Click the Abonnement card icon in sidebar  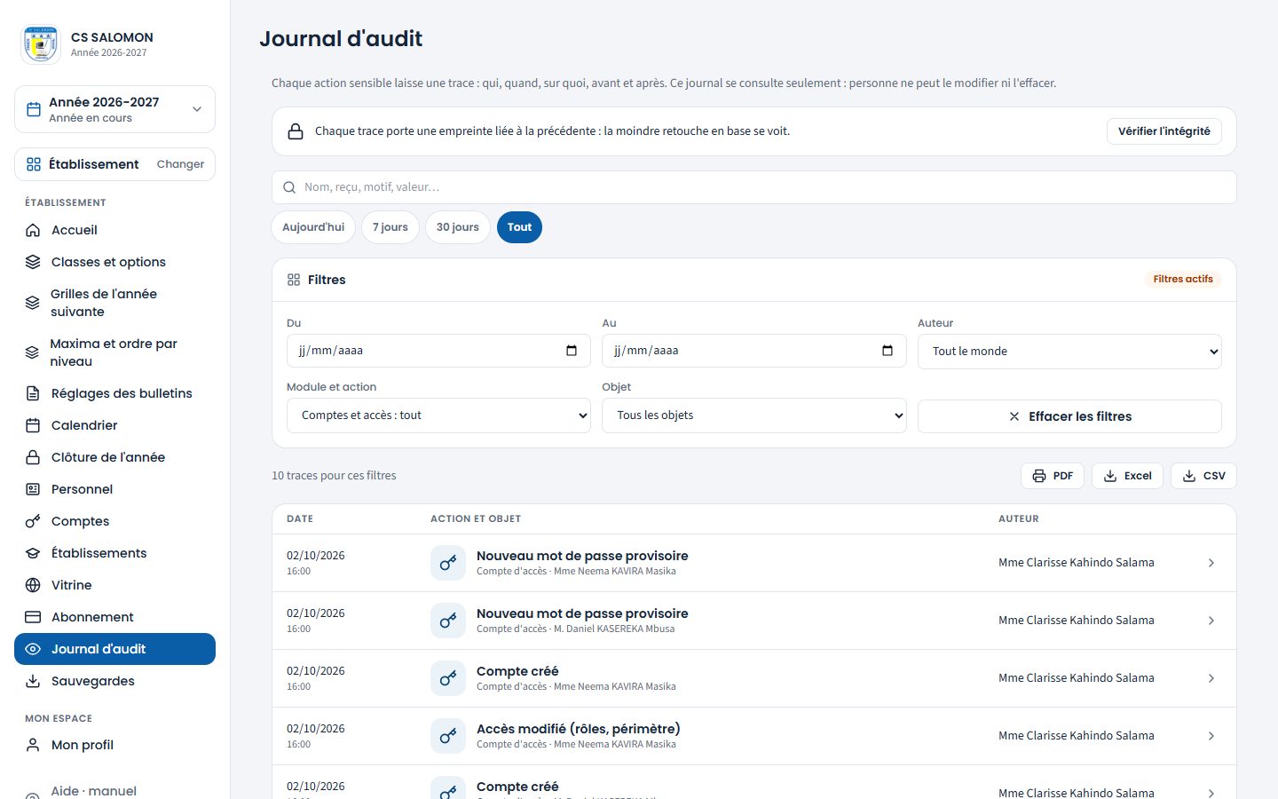[33, 617]
